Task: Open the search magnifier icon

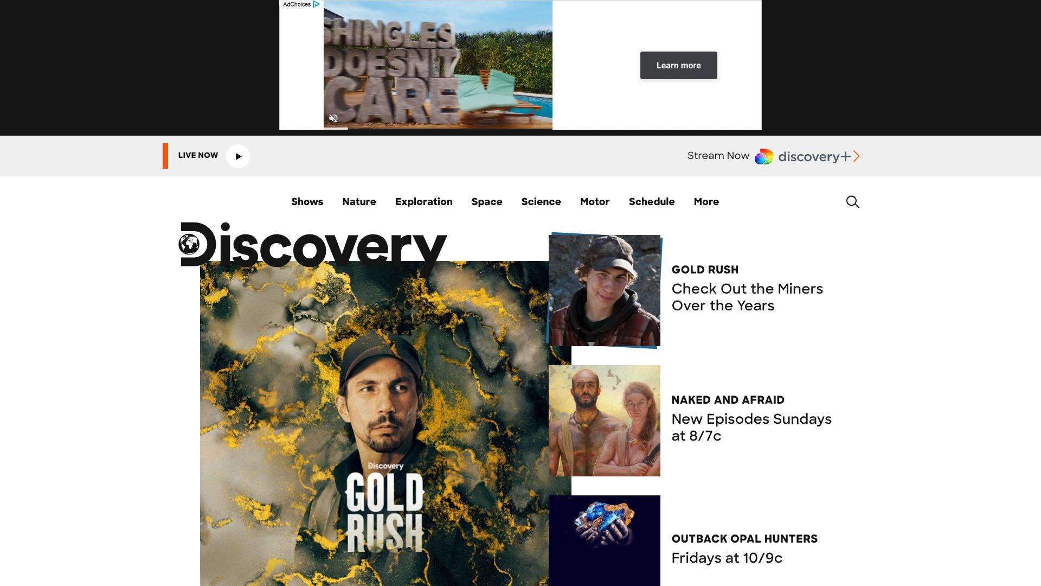Action: point(852,202)
